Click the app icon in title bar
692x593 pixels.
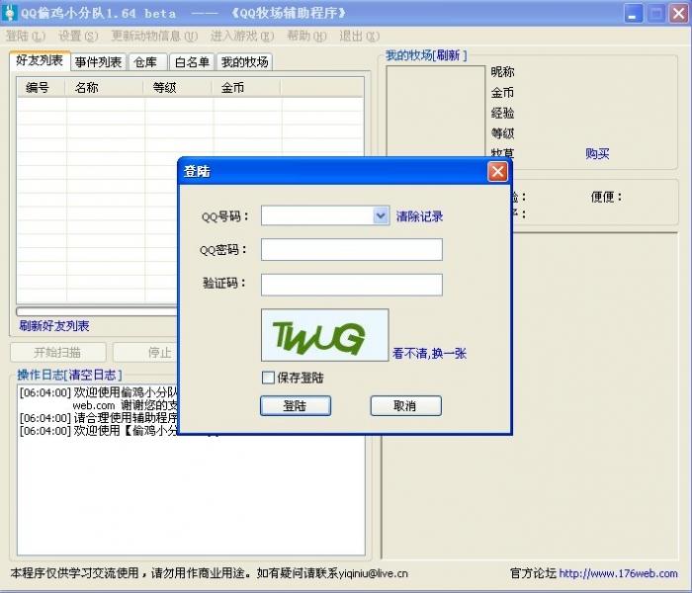[9, 13]
